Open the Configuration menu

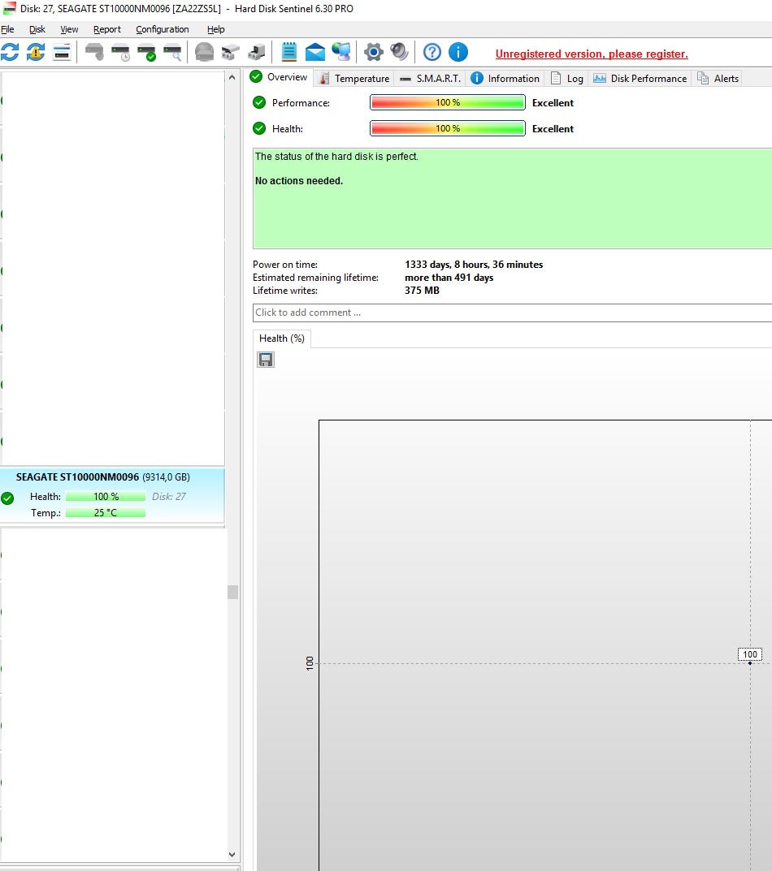(163, 29)
